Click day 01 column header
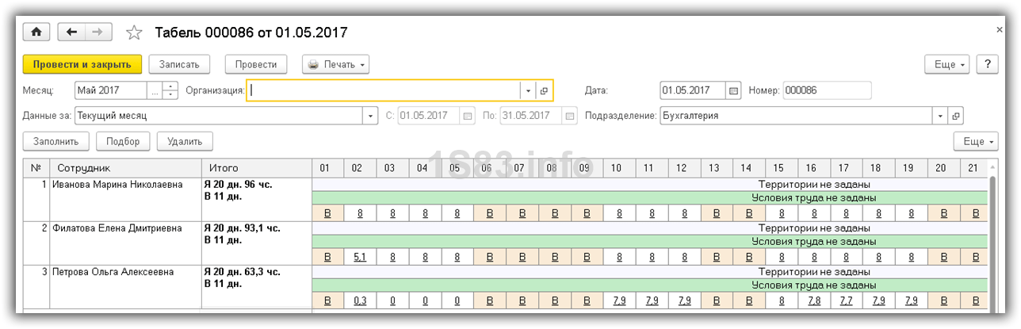This screenshot has width=1021, height=329. click(327, 168)
